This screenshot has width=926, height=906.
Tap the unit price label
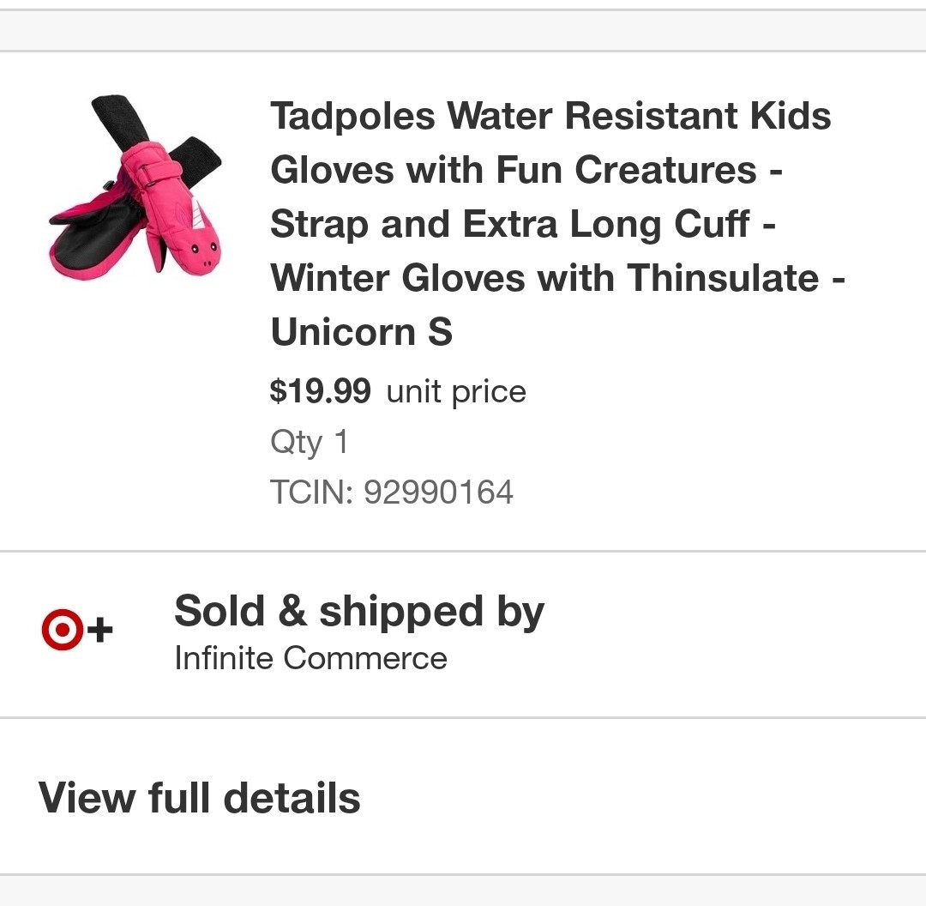click(x=456, y=391)
